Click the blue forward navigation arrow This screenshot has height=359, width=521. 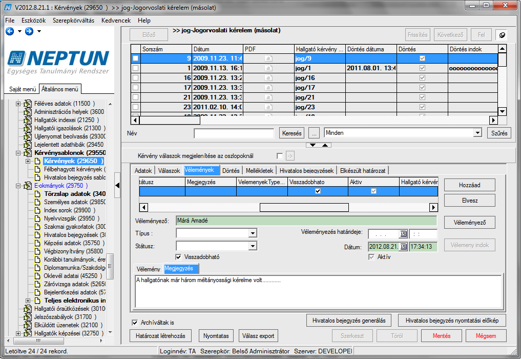pyautogui.click(x=29, y=31)
